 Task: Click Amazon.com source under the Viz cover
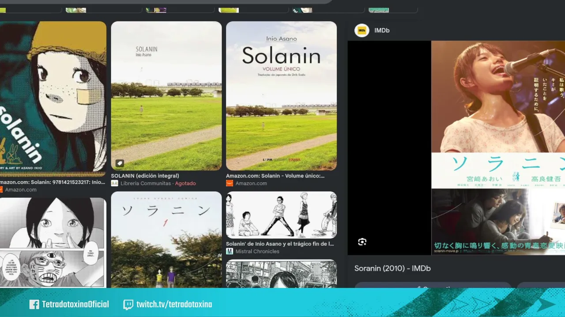click(x=21, y=190)
